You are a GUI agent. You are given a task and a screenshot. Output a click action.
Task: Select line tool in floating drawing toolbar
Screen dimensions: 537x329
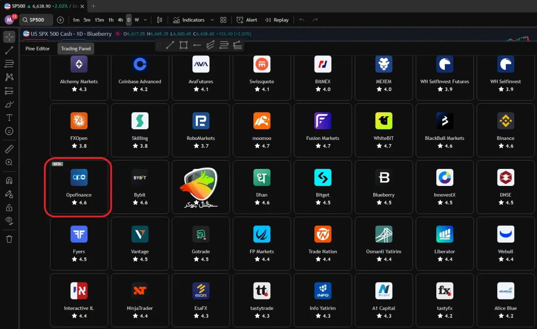170,45
